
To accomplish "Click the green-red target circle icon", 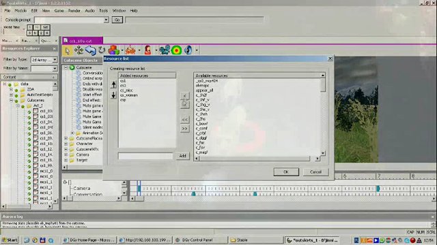I will 176,50.
